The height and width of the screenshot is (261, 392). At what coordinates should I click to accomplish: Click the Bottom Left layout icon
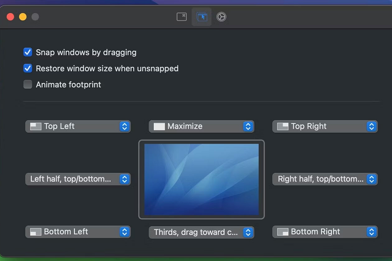tap(36, 232)
